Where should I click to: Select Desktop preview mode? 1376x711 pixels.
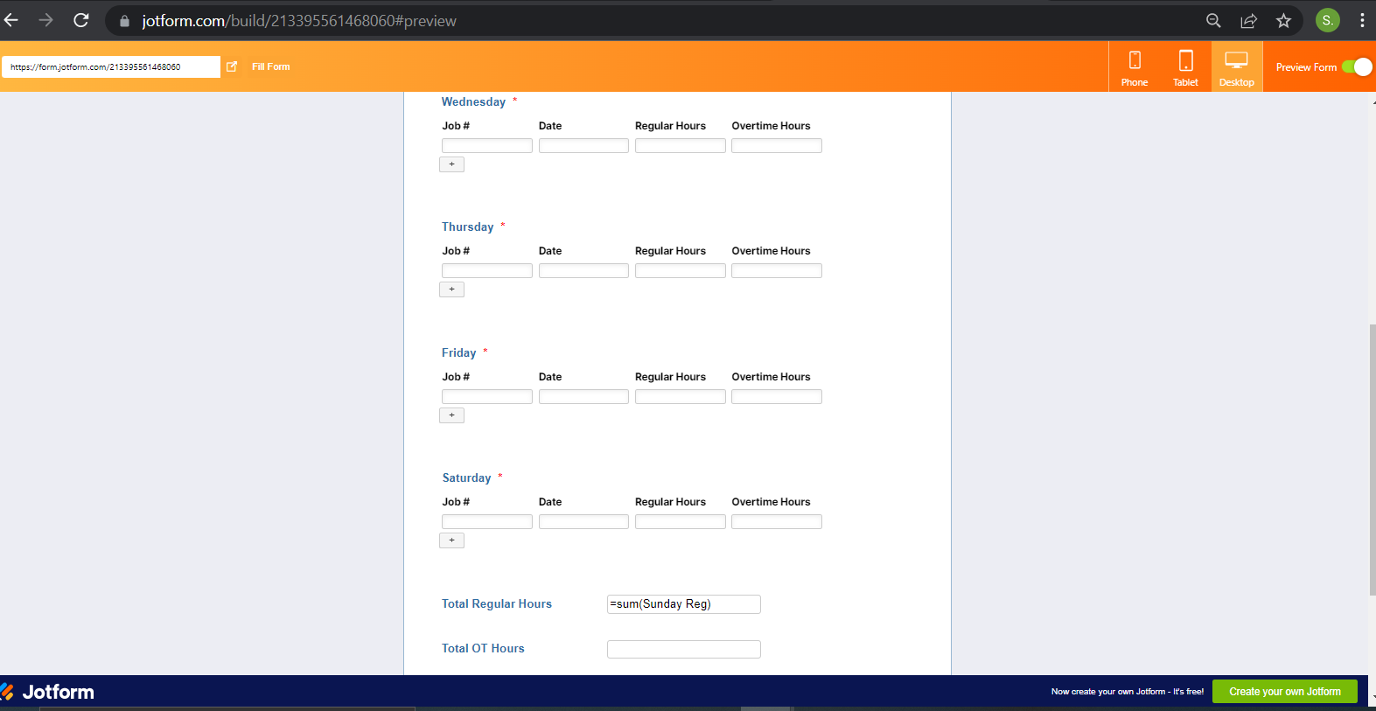[1236, 67]
